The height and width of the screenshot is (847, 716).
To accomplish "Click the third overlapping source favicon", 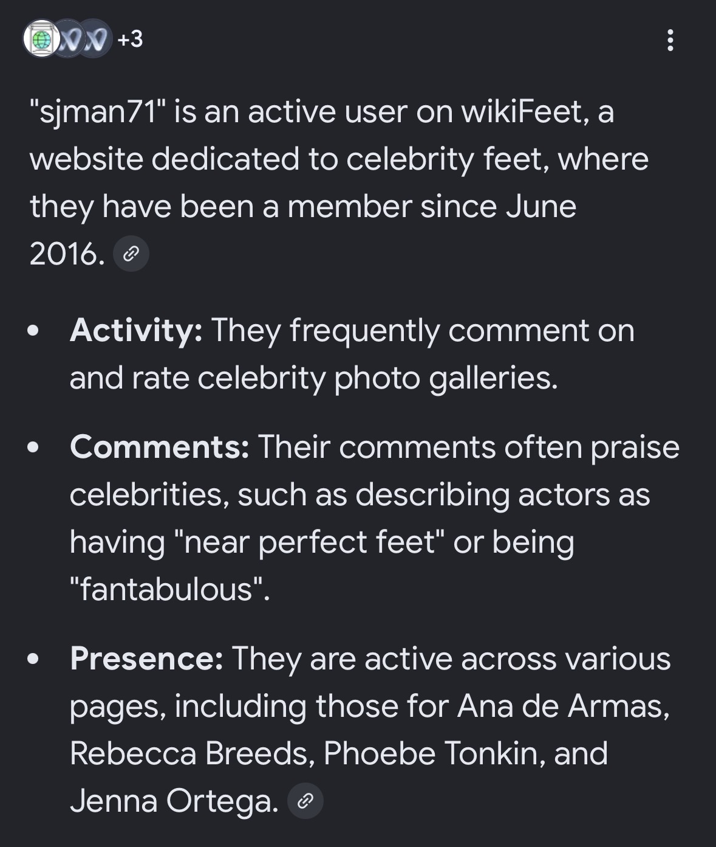I will click(x=97, y=40).
